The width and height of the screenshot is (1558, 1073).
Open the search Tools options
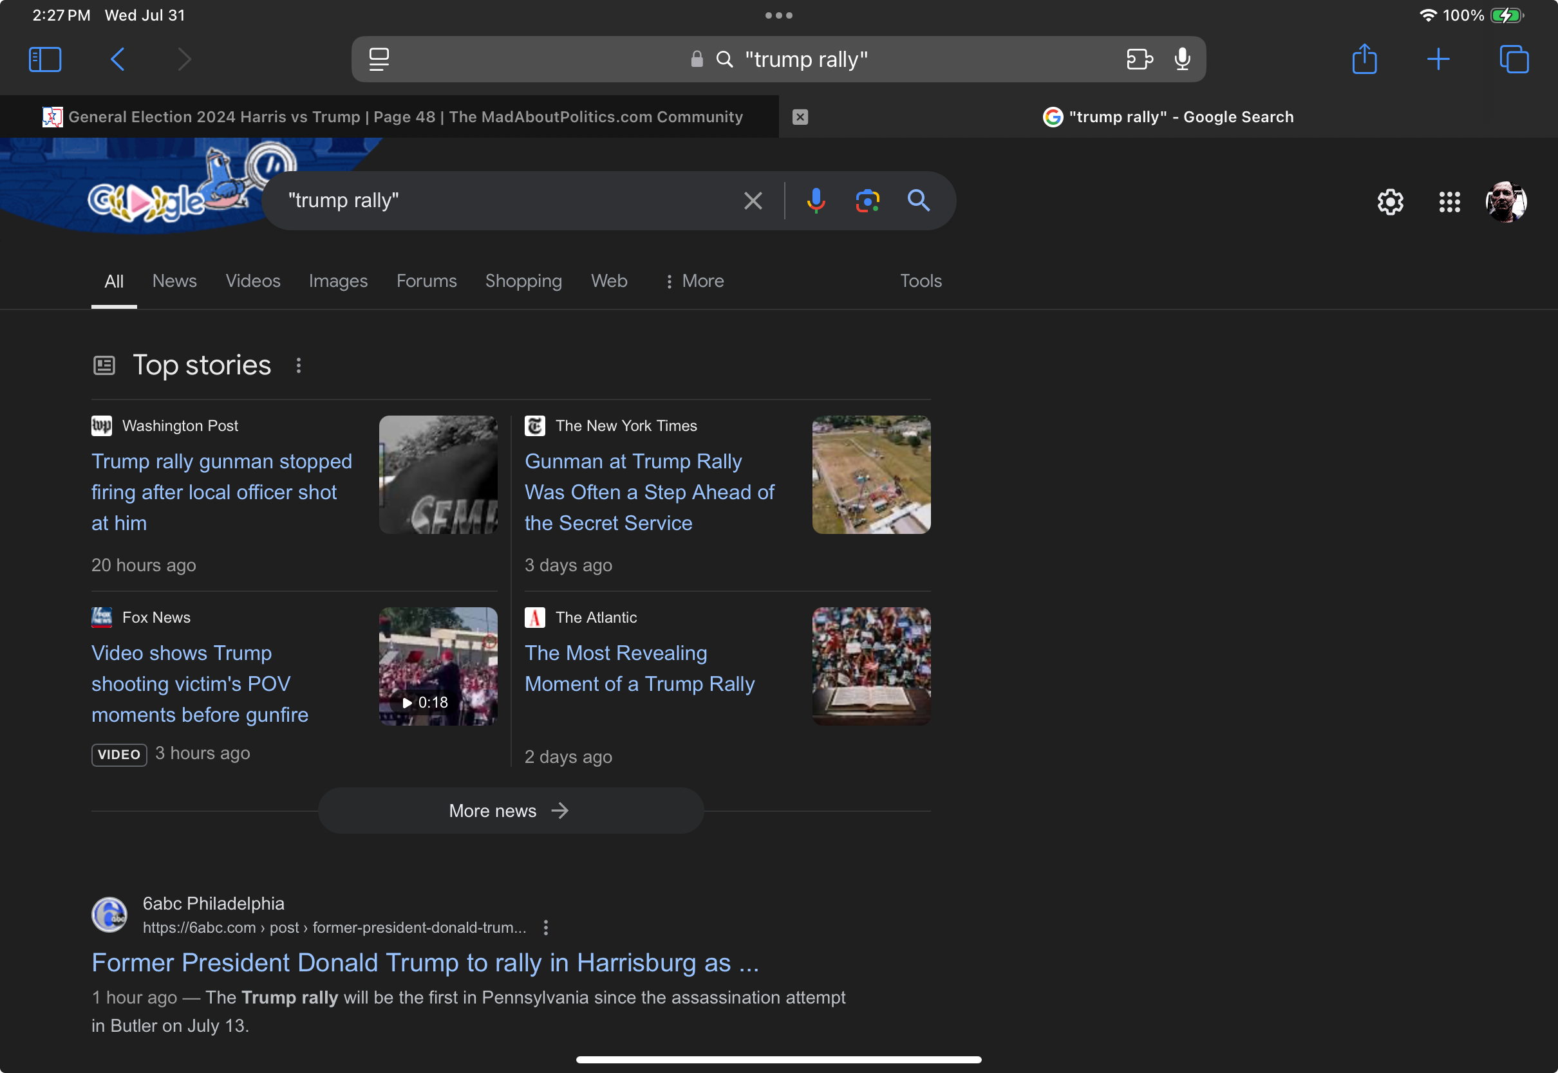pyautogui.click(x=920, y=281)
